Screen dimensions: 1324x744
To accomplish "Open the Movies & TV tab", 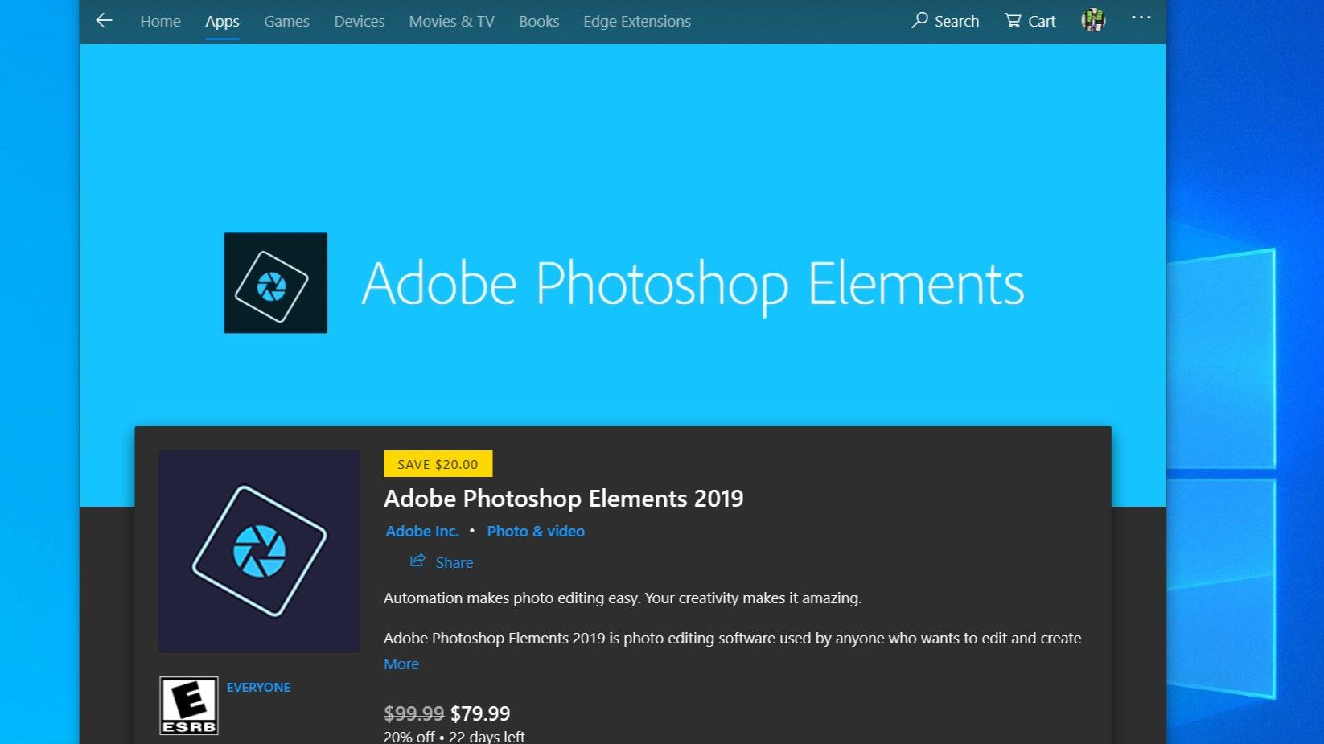I will tap(451, 22).
